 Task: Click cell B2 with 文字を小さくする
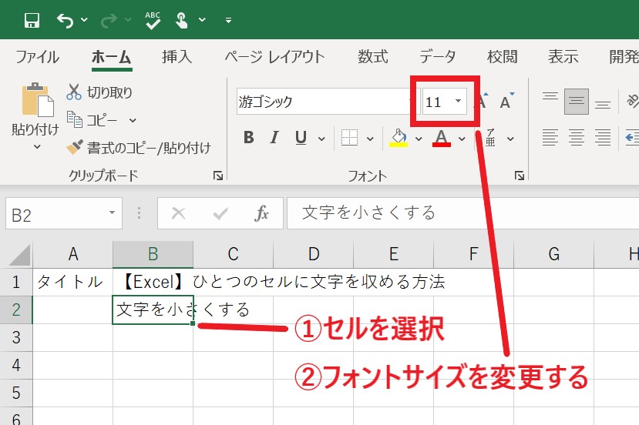point(153,310)
